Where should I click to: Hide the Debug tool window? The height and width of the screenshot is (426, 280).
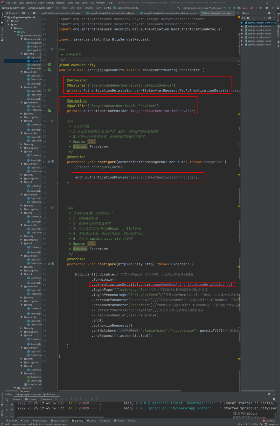tap(274, 394)
